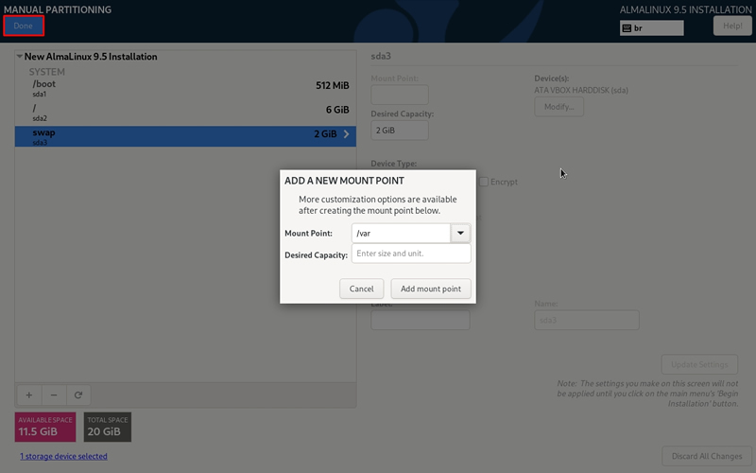Click the Name field showing sda3
The width and height of the screenshot is (756, 473).
point(587,320)
